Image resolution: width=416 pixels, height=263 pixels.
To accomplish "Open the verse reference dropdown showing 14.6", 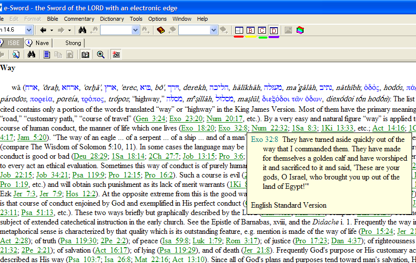I will [29, 30].
